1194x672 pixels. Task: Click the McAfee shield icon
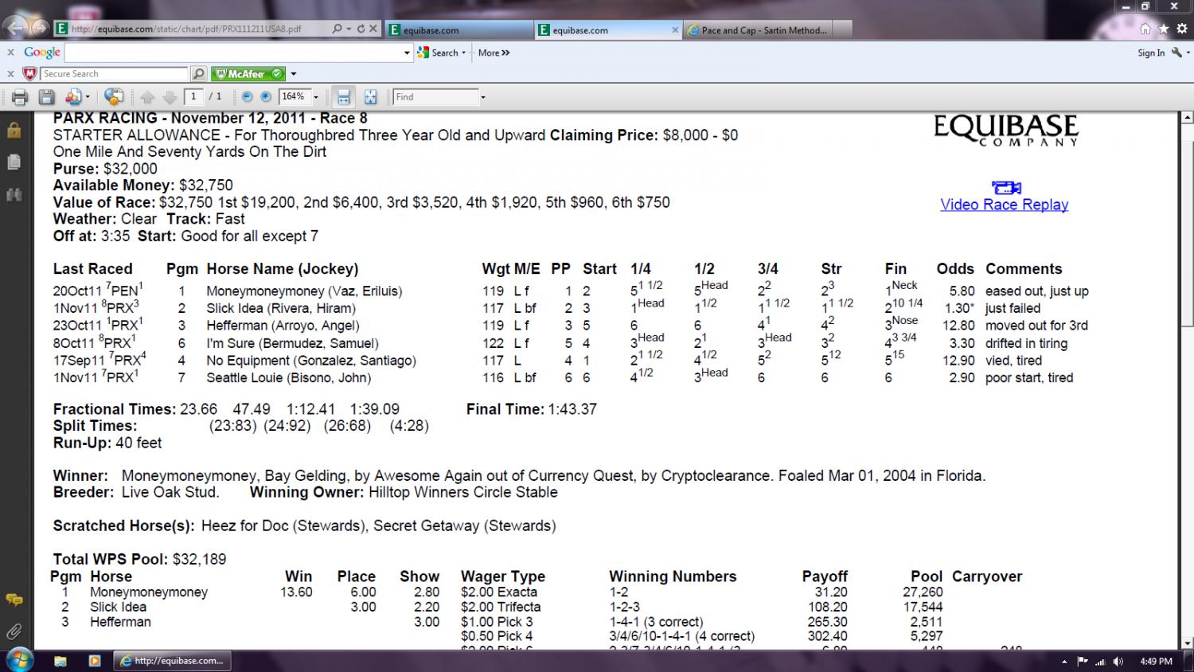(x=30, y=73)
